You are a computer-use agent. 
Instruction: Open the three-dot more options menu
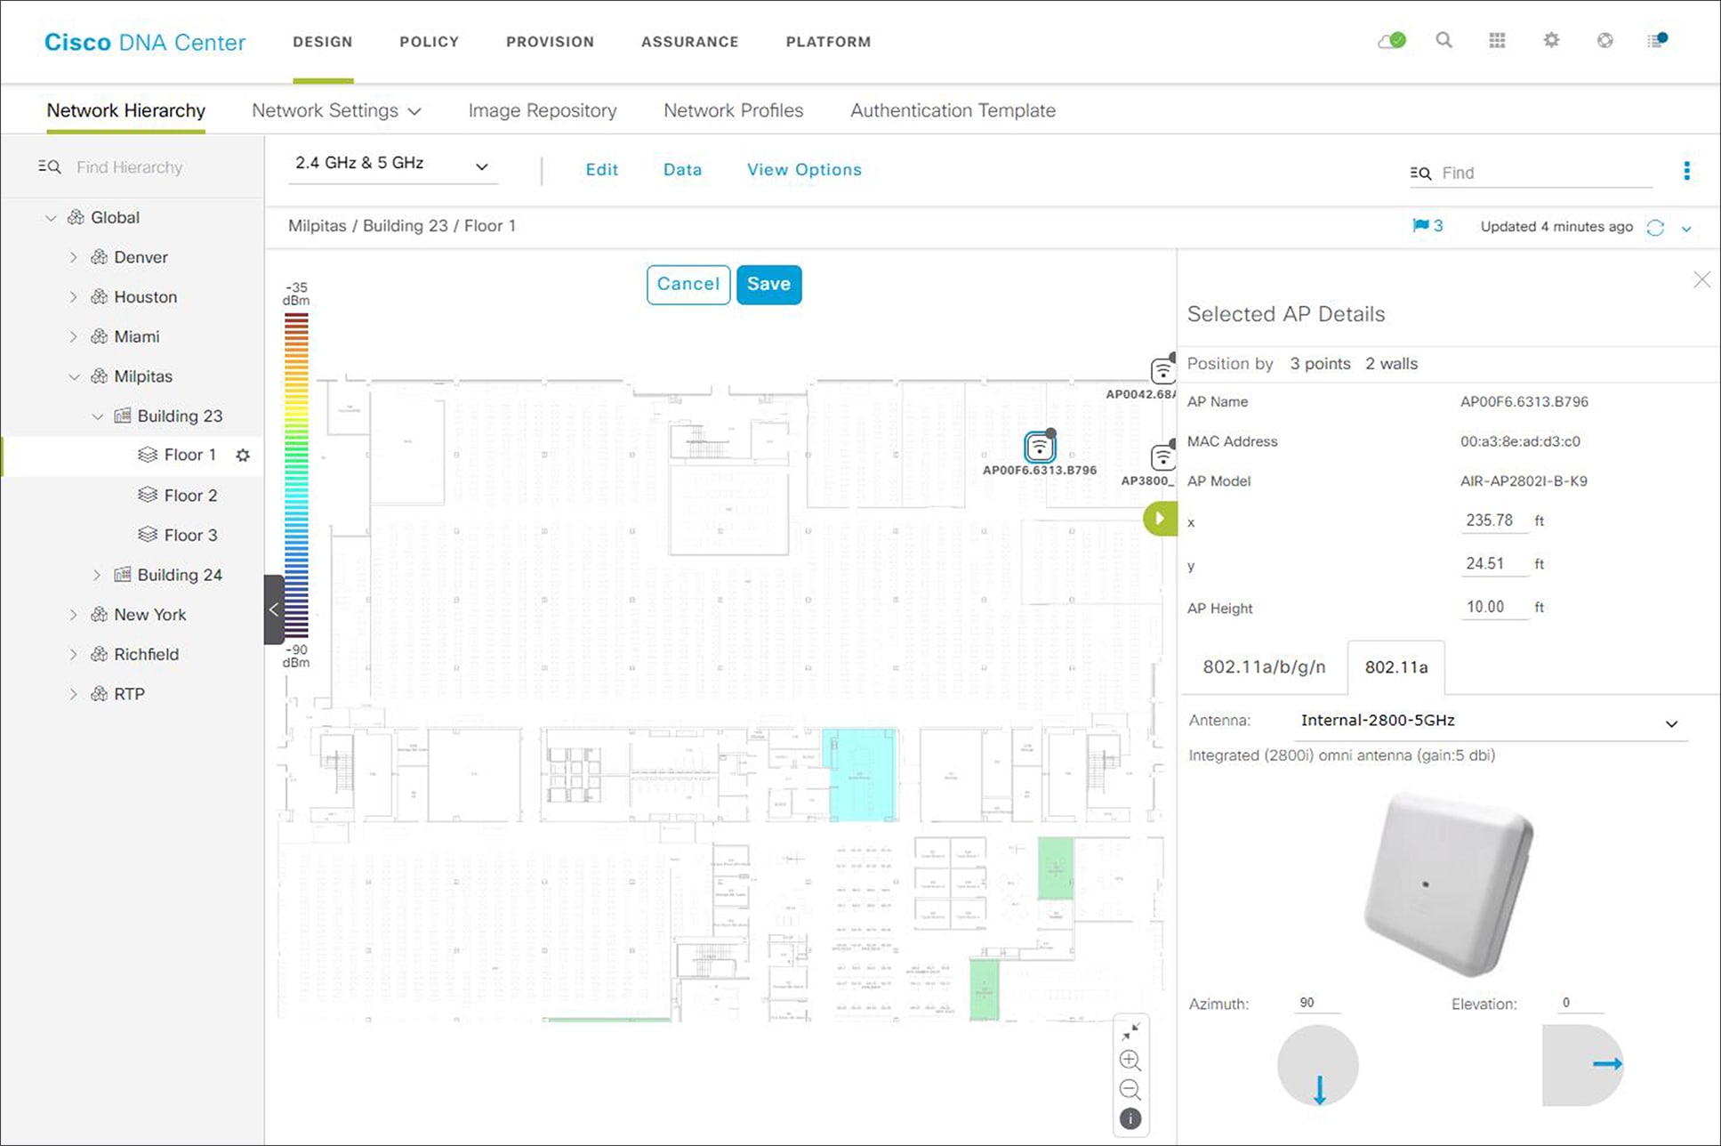coord(1686,171)
